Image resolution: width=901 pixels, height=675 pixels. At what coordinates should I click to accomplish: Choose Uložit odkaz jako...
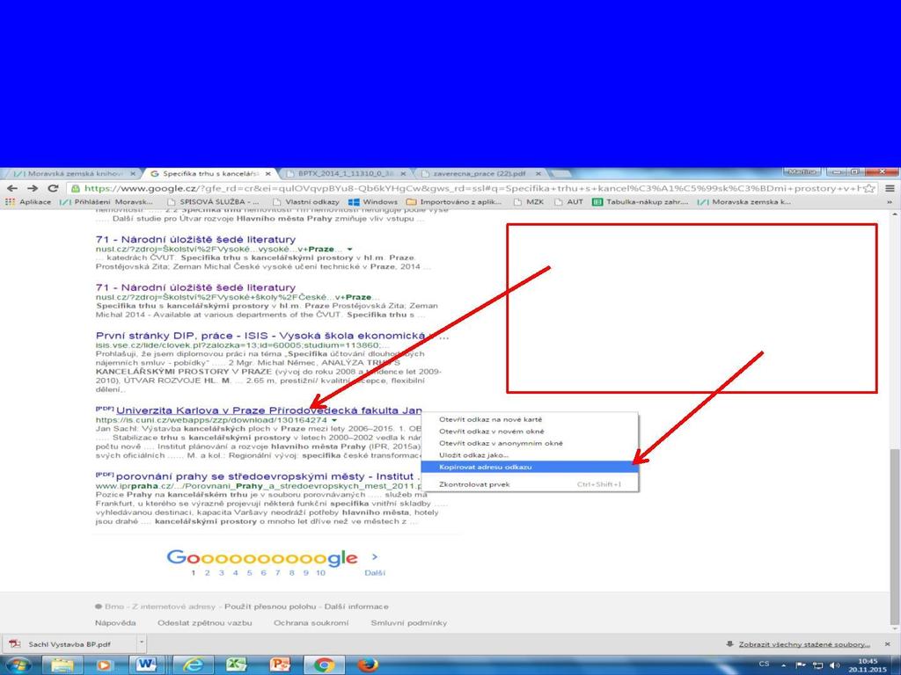473,455
